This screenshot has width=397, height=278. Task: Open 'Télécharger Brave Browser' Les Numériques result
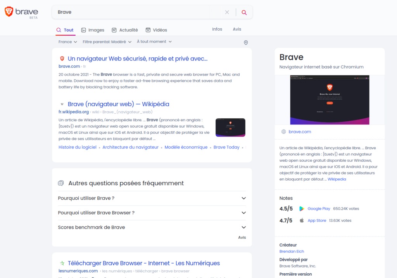click(x=143, y=263)
